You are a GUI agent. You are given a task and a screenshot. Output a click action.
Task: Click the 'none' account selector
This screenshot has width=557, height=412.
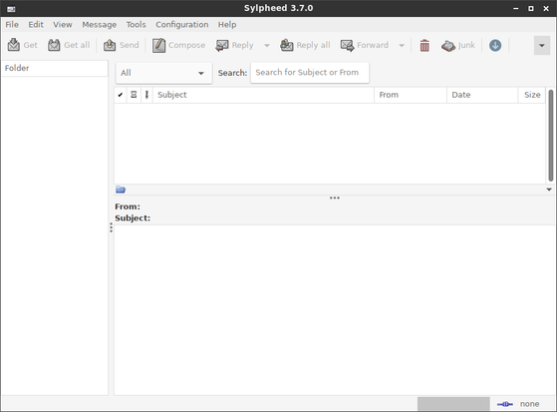point(529,404)
